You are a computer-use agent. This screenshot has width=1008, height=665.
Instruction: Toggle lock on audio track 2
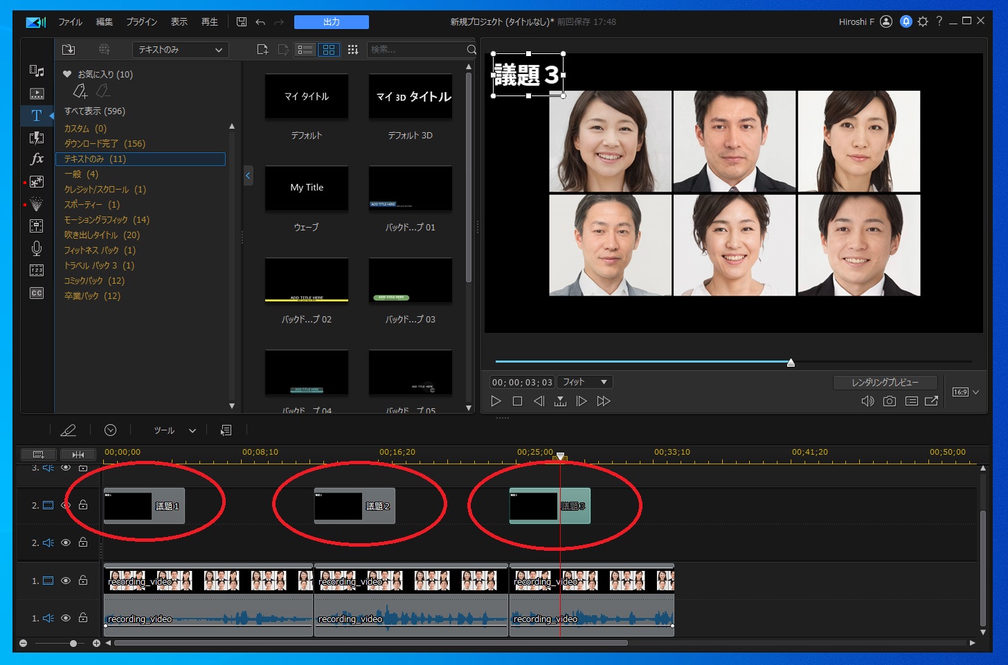tap(83, 543)
